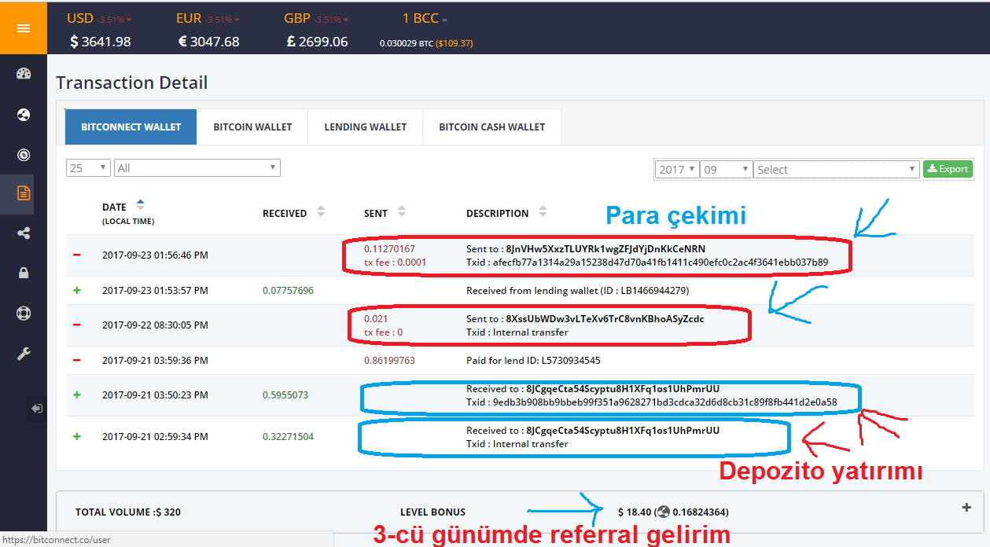Click minus icon on 2017-09-23 01:56:46 PM row
The image size is (990, 547).
click(77, 255)
